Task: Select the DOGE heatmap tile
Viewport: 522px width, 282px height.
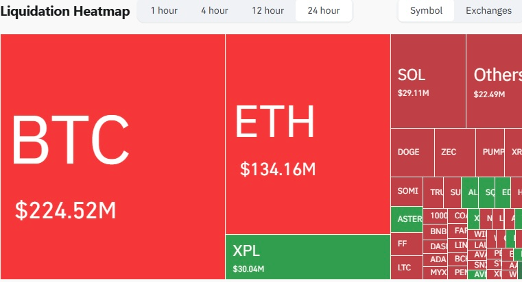Action: pos(412,152)
